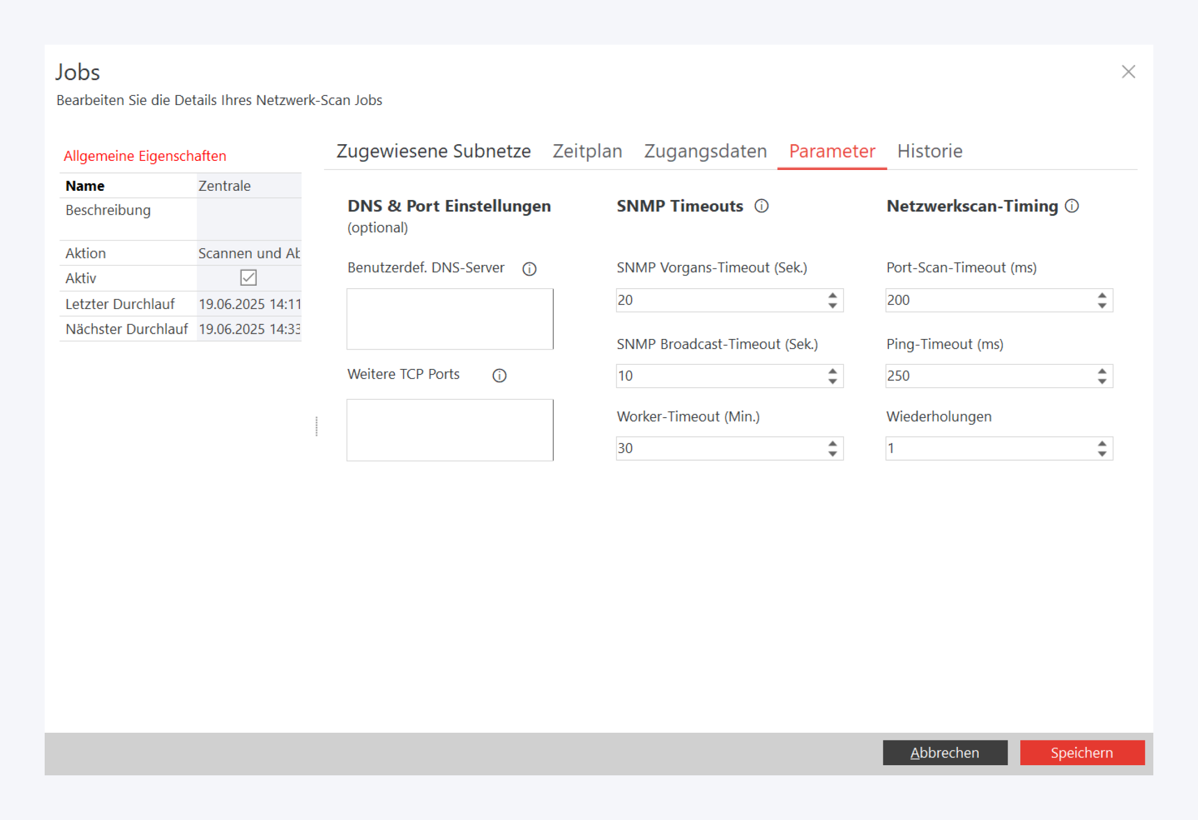Click info icon next to Weitere TCP Ports
1198x820 pixels.
(500, 375)
